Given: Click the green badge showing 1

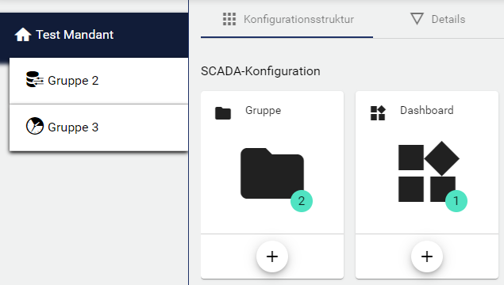Looking at the screenshot, I should click(x=456, y=201).
